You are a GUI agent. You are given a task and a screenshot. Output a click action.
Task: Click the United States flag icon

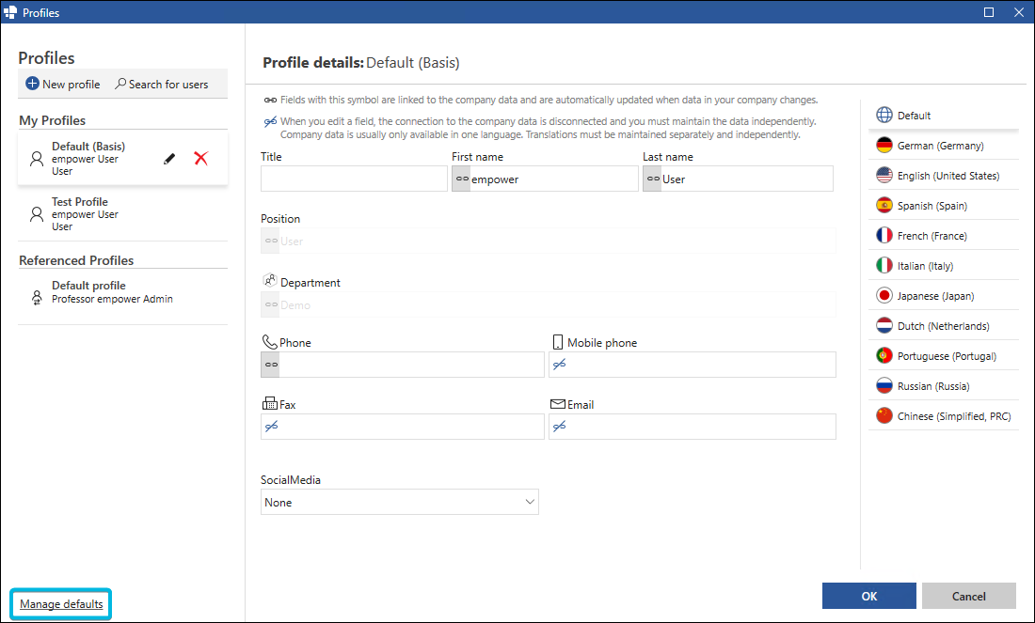(x=884, y=176)
